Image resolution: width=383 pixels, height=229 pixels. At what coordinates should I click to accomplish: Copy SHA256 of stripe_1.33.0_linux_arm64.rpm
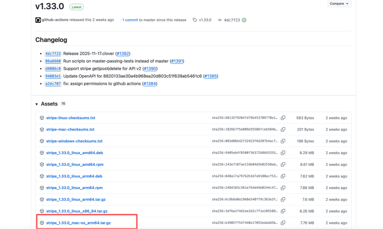[283, 188]
